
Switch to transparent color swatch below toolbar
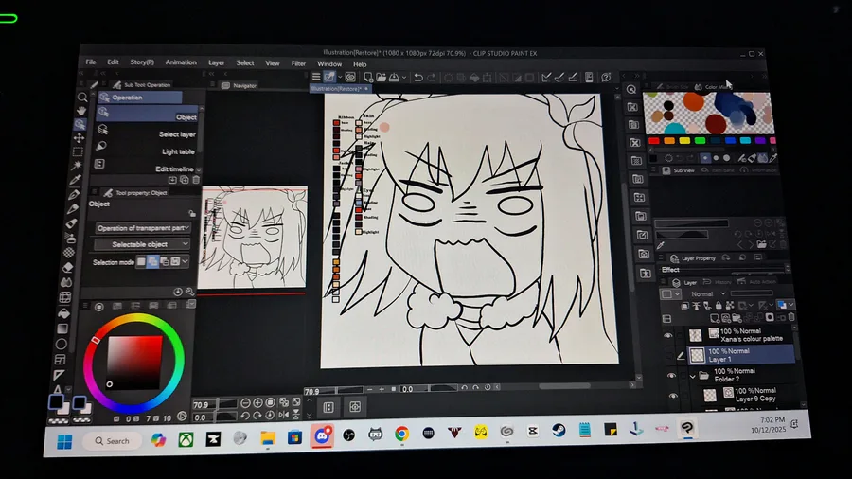58,420
